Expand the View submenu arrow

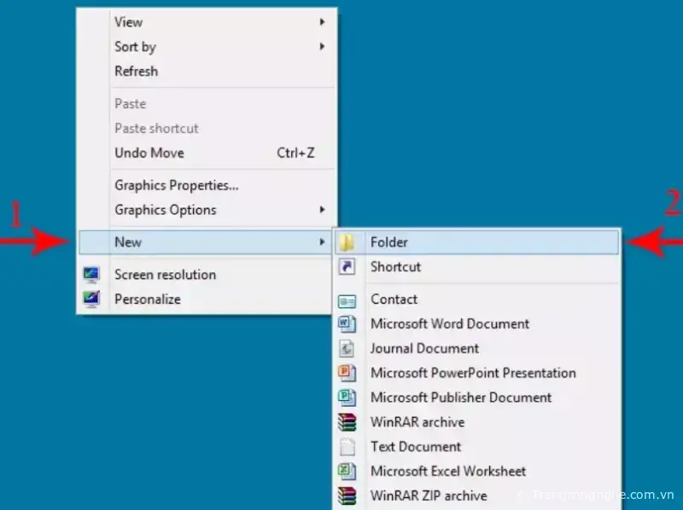click(323, 22)
